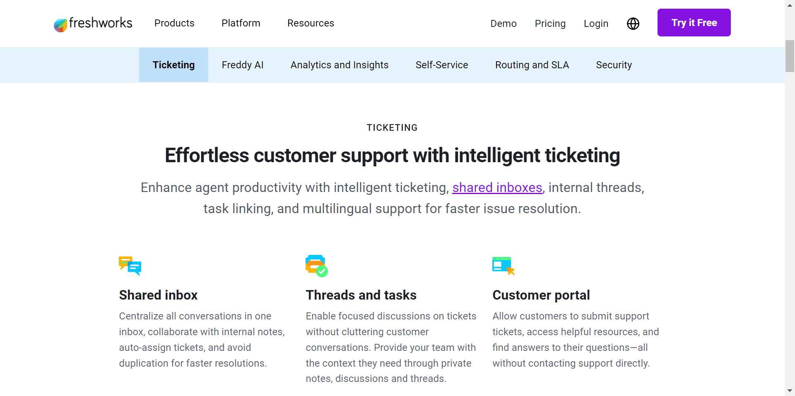Open the Products navigation dropdown
Image resolution: width=795 pixels, height=396 pixels.
pos(174,23)
